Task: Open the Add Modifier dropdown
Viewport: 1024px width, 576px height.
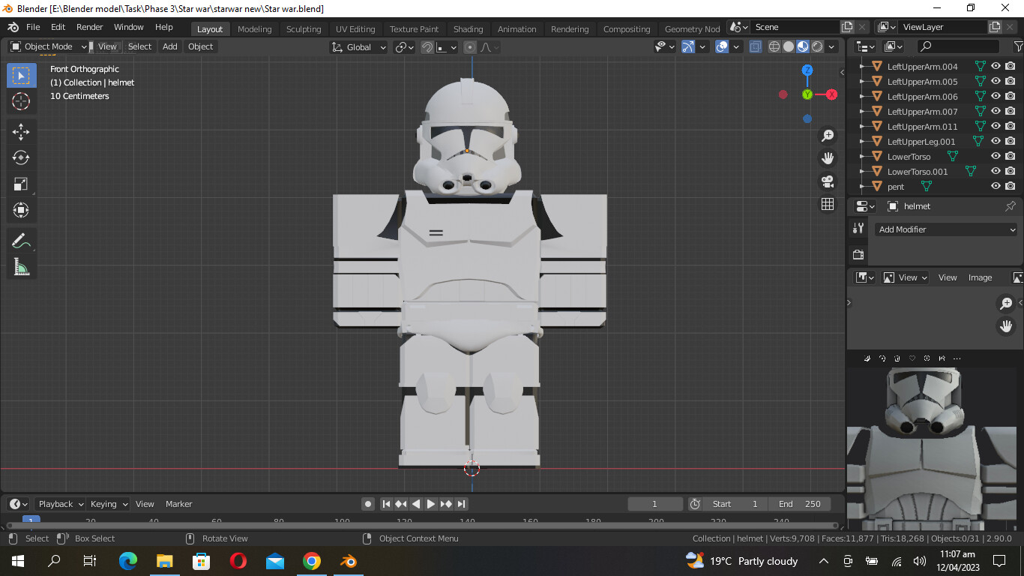Action: 946,229
